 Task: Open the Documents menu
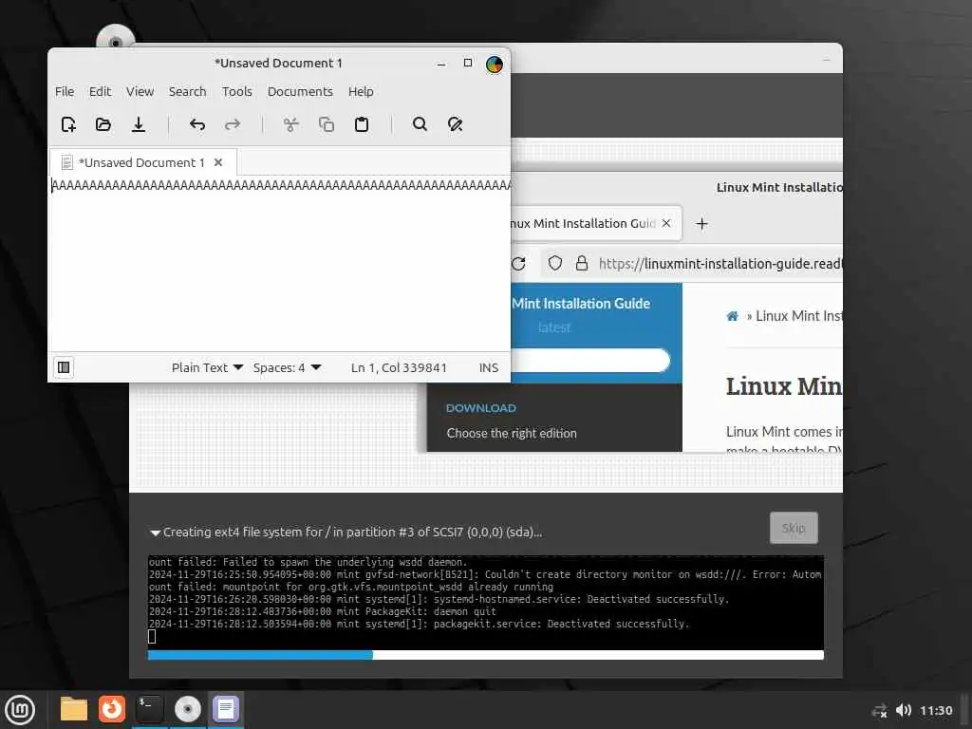pyautogui.click(x=300, y=92)
